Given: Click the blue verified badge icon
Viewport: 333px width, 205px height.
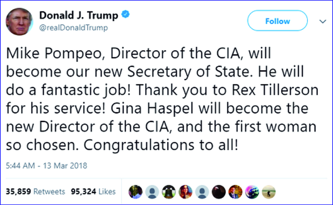Looking at the screenshot, I should (125, 15).
